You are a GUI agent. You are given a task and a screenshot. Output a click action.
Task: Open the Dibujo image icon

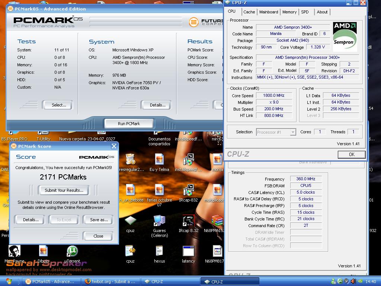point(43,251)
